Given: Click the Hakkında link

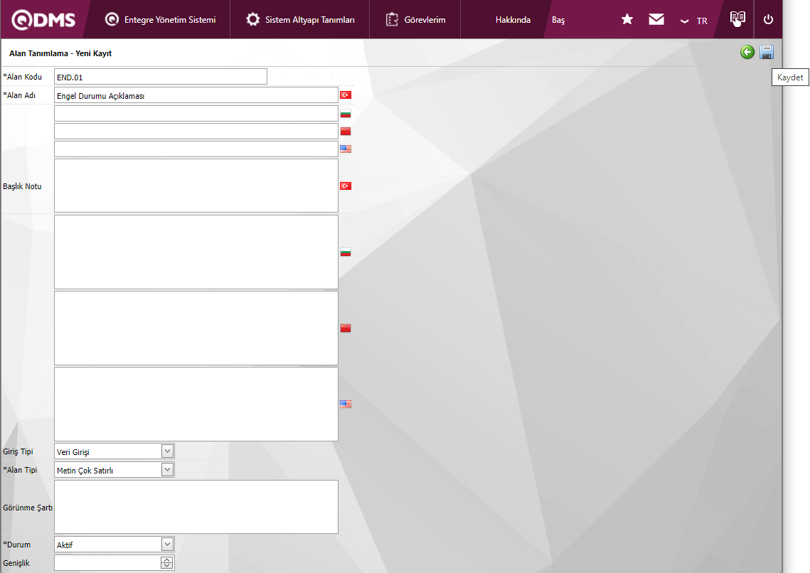Looking at the screenshot, I should point(513,20).
